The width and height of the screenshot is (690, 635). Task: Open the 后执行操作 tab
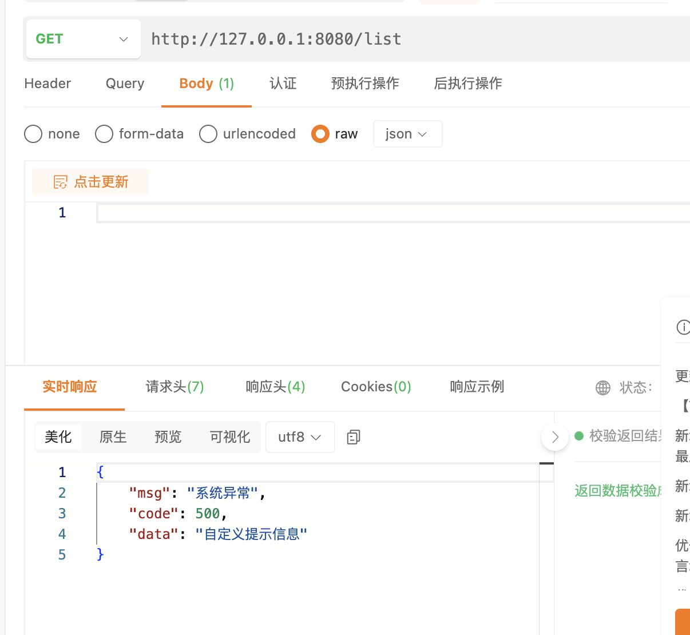click(x=468, y=84)
